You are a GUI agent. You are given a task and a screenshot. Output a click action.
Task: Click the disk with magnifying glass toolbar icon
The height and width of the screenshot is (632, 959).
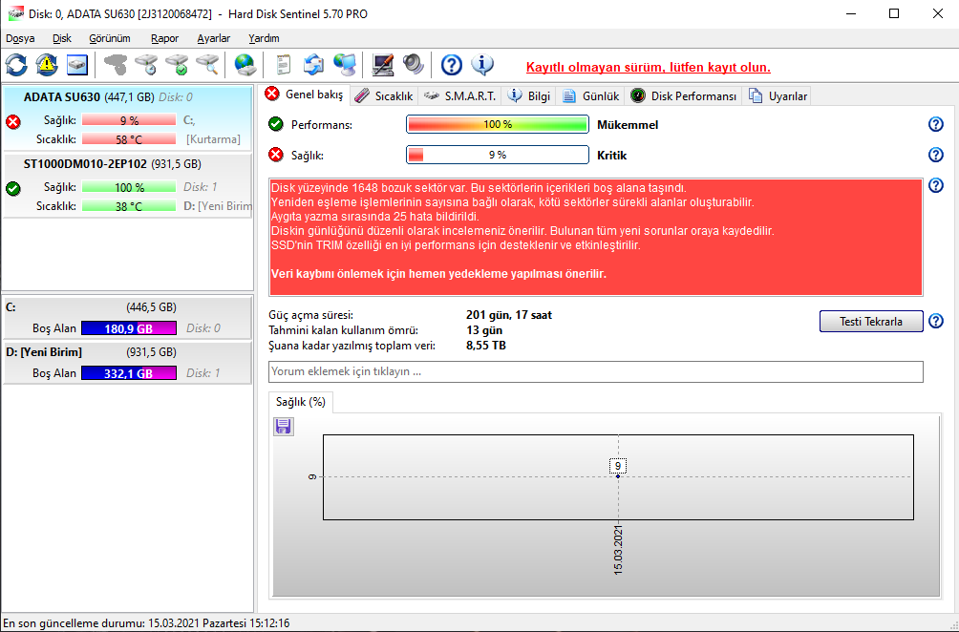click(x=207, y=65)
